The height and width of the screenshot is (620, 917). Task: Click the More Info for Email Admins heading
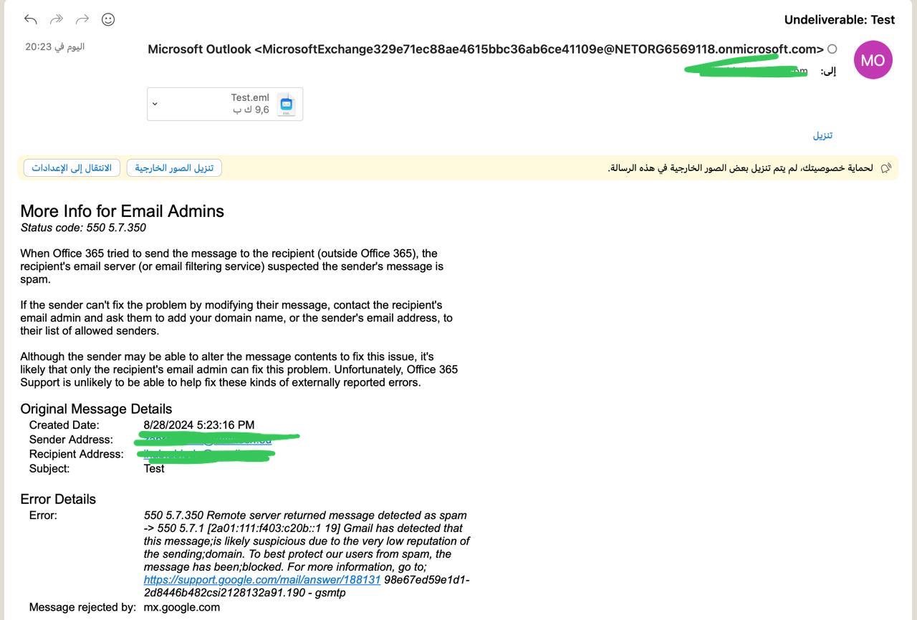click(122, 211)
